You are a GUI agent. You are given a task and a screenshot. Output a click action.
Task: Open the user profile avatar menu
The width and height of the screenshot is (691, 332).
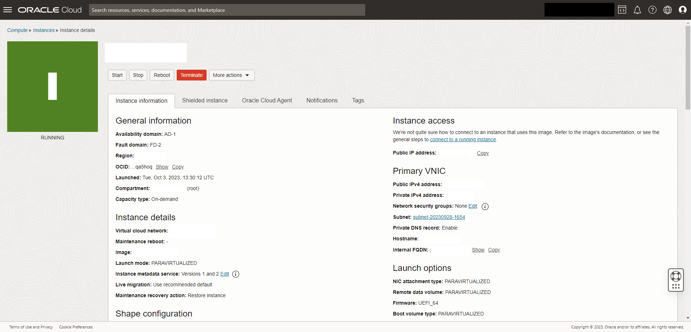pos(682,10)
